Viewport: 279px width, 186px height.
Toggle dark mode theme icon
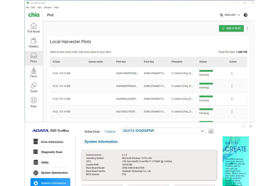pyautogui.click(x=246, y=15)
